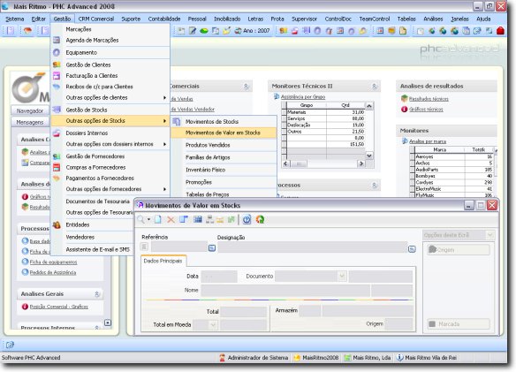The width and height of the screenshot is (516, 372).
Task: Expand Outras opções de fornecedores submenu
Action: [x=164, y=189]
